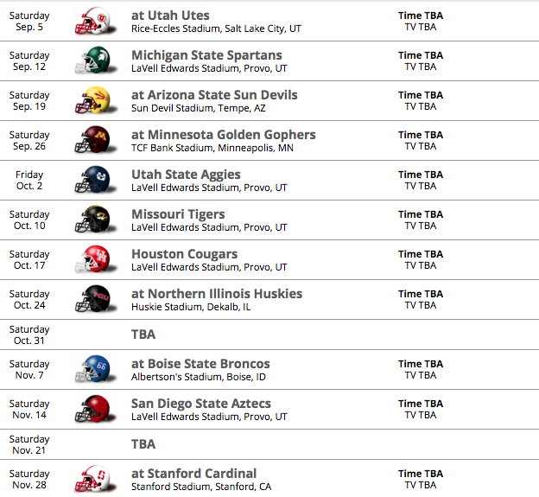Click the Boise State Broncos helmet

click(x=92, y=370)
